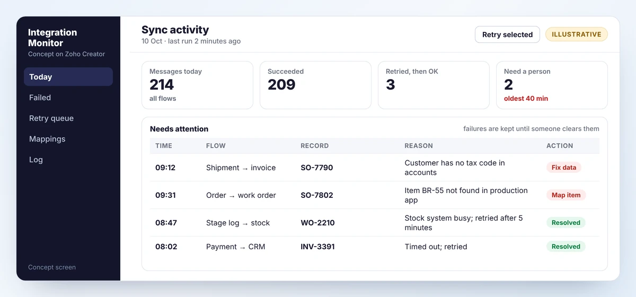Click the 09:12 time cell
The width and height of the screenshot is (636, 297).
click(x=165, y=168)
